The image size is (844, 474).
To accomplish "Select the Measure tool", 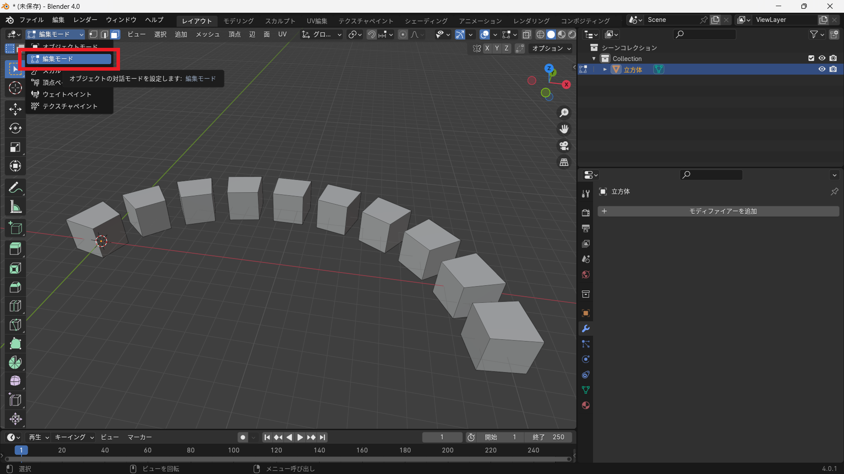I will click(15, 207).
